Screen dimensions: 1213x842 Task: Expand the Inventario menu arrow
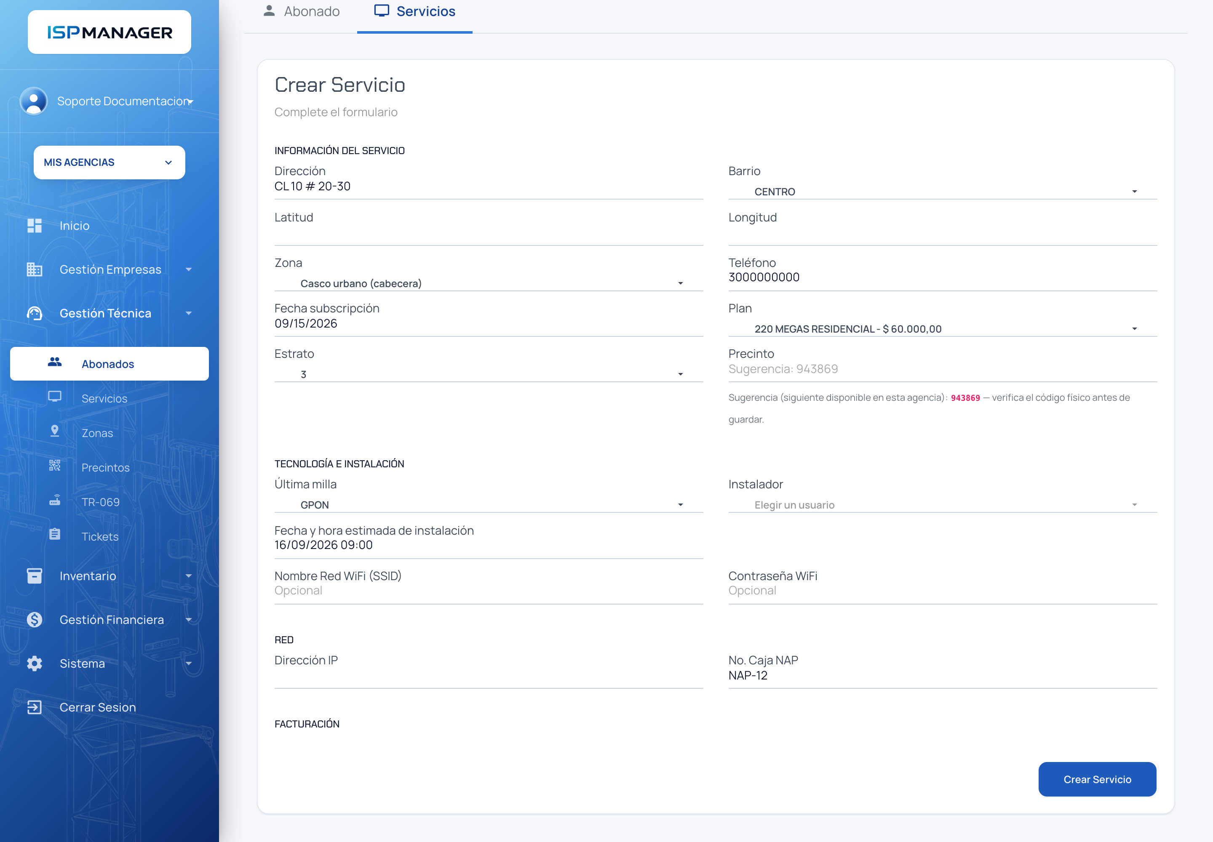[x=189, y=576]
